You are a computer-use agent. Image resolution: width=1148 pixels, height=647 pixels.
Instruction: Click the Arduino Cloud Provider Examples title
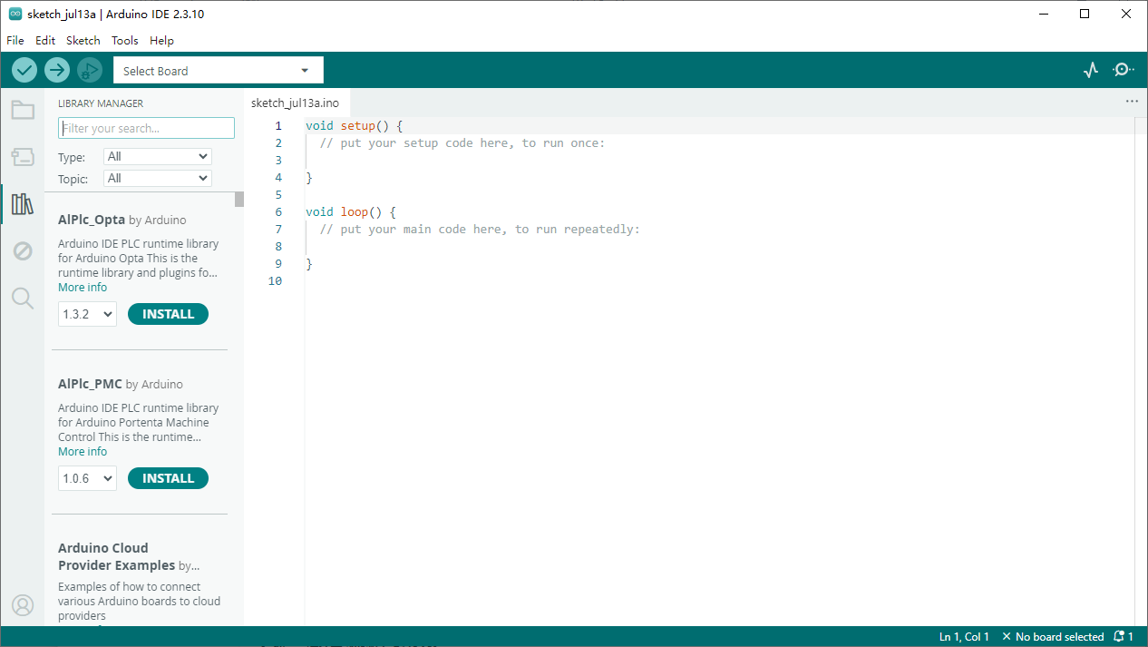click(116, 556)
